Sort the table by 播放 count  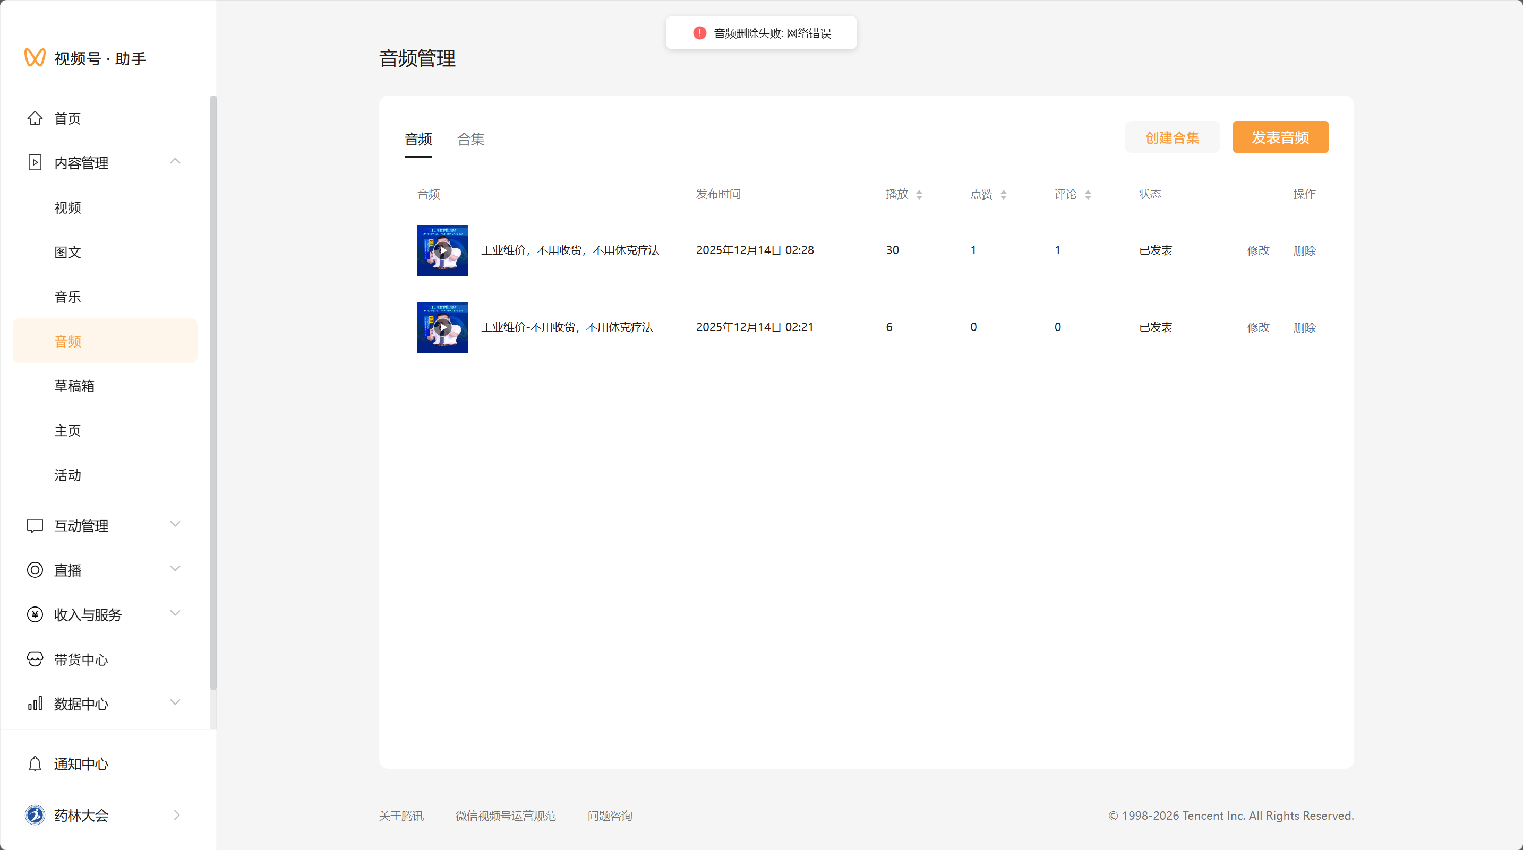[919, 194]
